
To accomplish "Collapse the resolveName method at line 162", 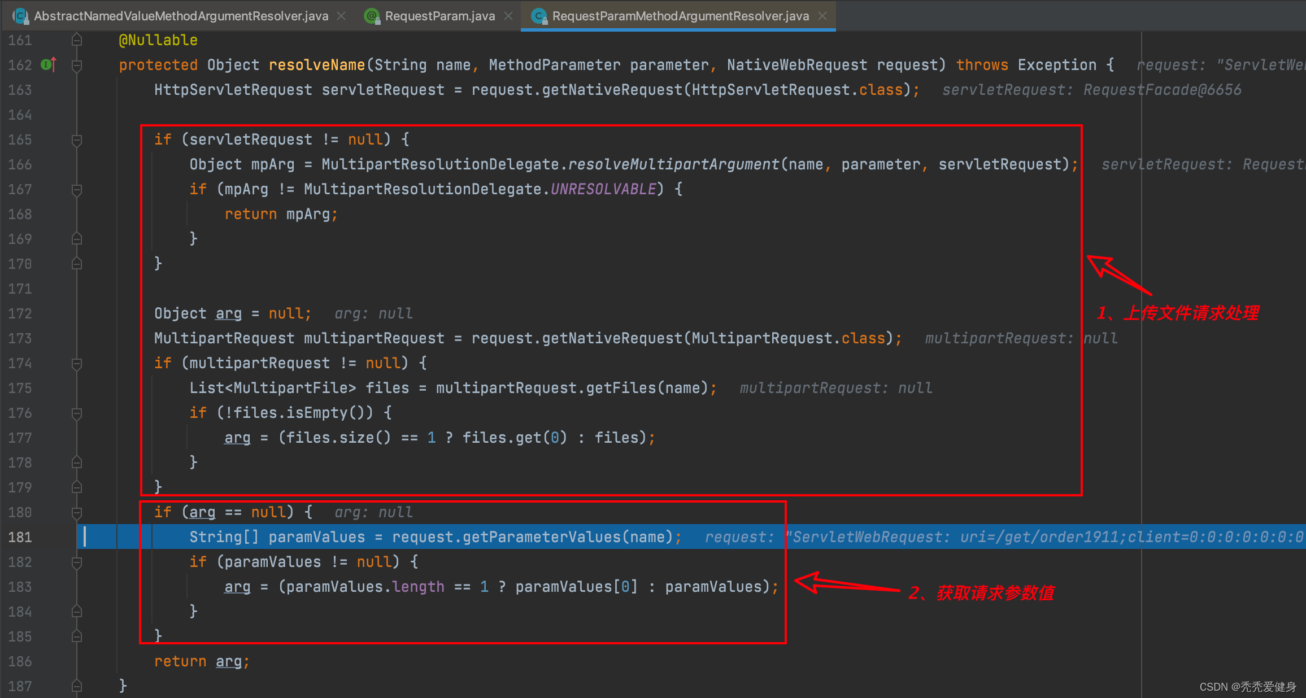I will (x=77, y=66).
